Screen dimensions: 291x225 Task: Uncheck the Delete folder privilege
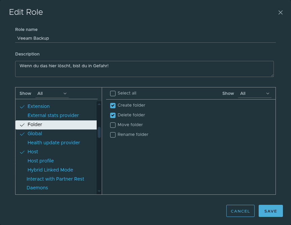113,115
